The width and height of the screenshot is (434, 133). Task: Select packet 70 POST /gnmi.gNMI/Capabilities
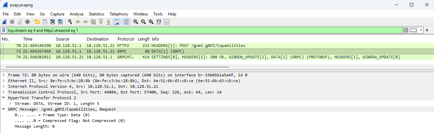(217, 46)
